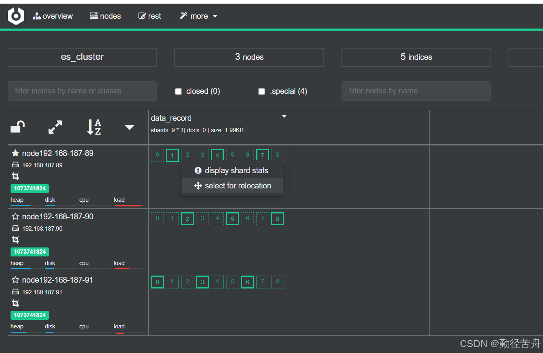Click IP address 192.168.187.90

[42, 229]
